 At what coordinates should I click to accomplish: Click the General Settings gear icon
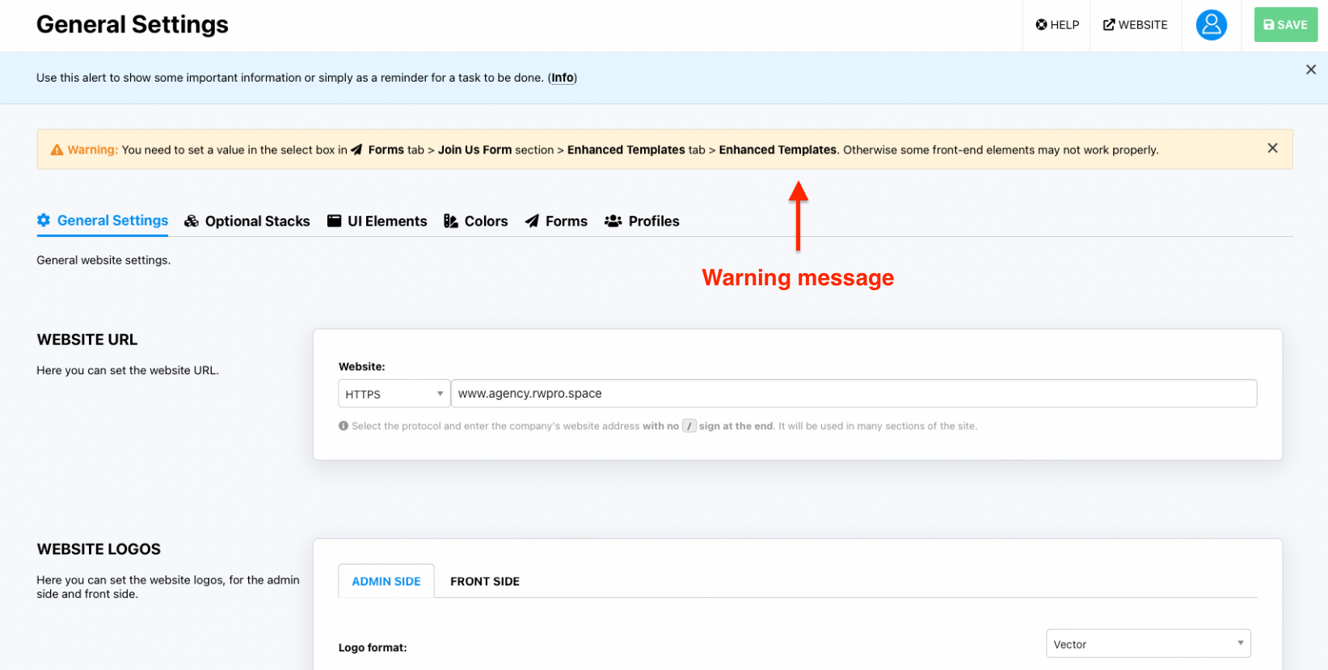click(44, 221)
